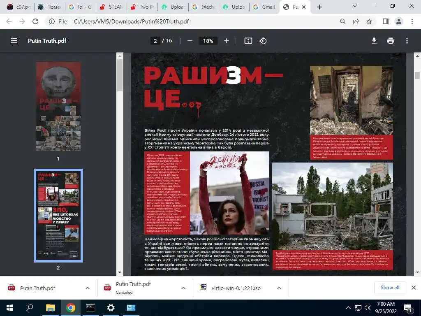The height and width of the screenshot is (316, 421).
Task: Expand options for virtio-win-0.1.221.iso download
Action: pos(279,288)
